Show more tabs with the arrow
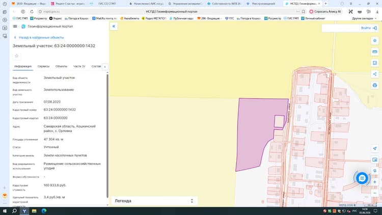382x215 pixels. [x=105, y=67]
